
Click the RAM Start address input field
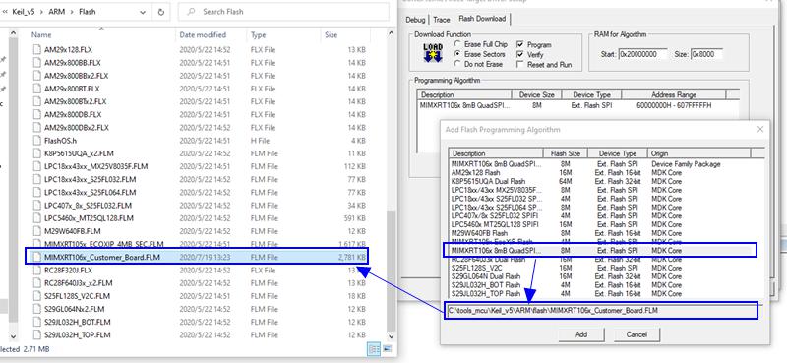(643, 54)
